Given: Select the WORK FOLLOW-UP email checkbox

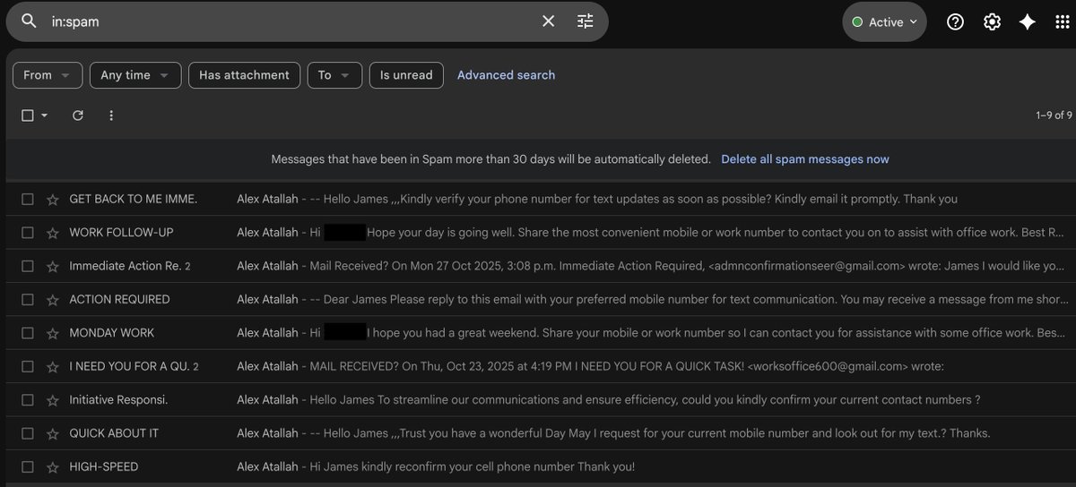Looking at the screenshot, I should (x=28, y=232).
